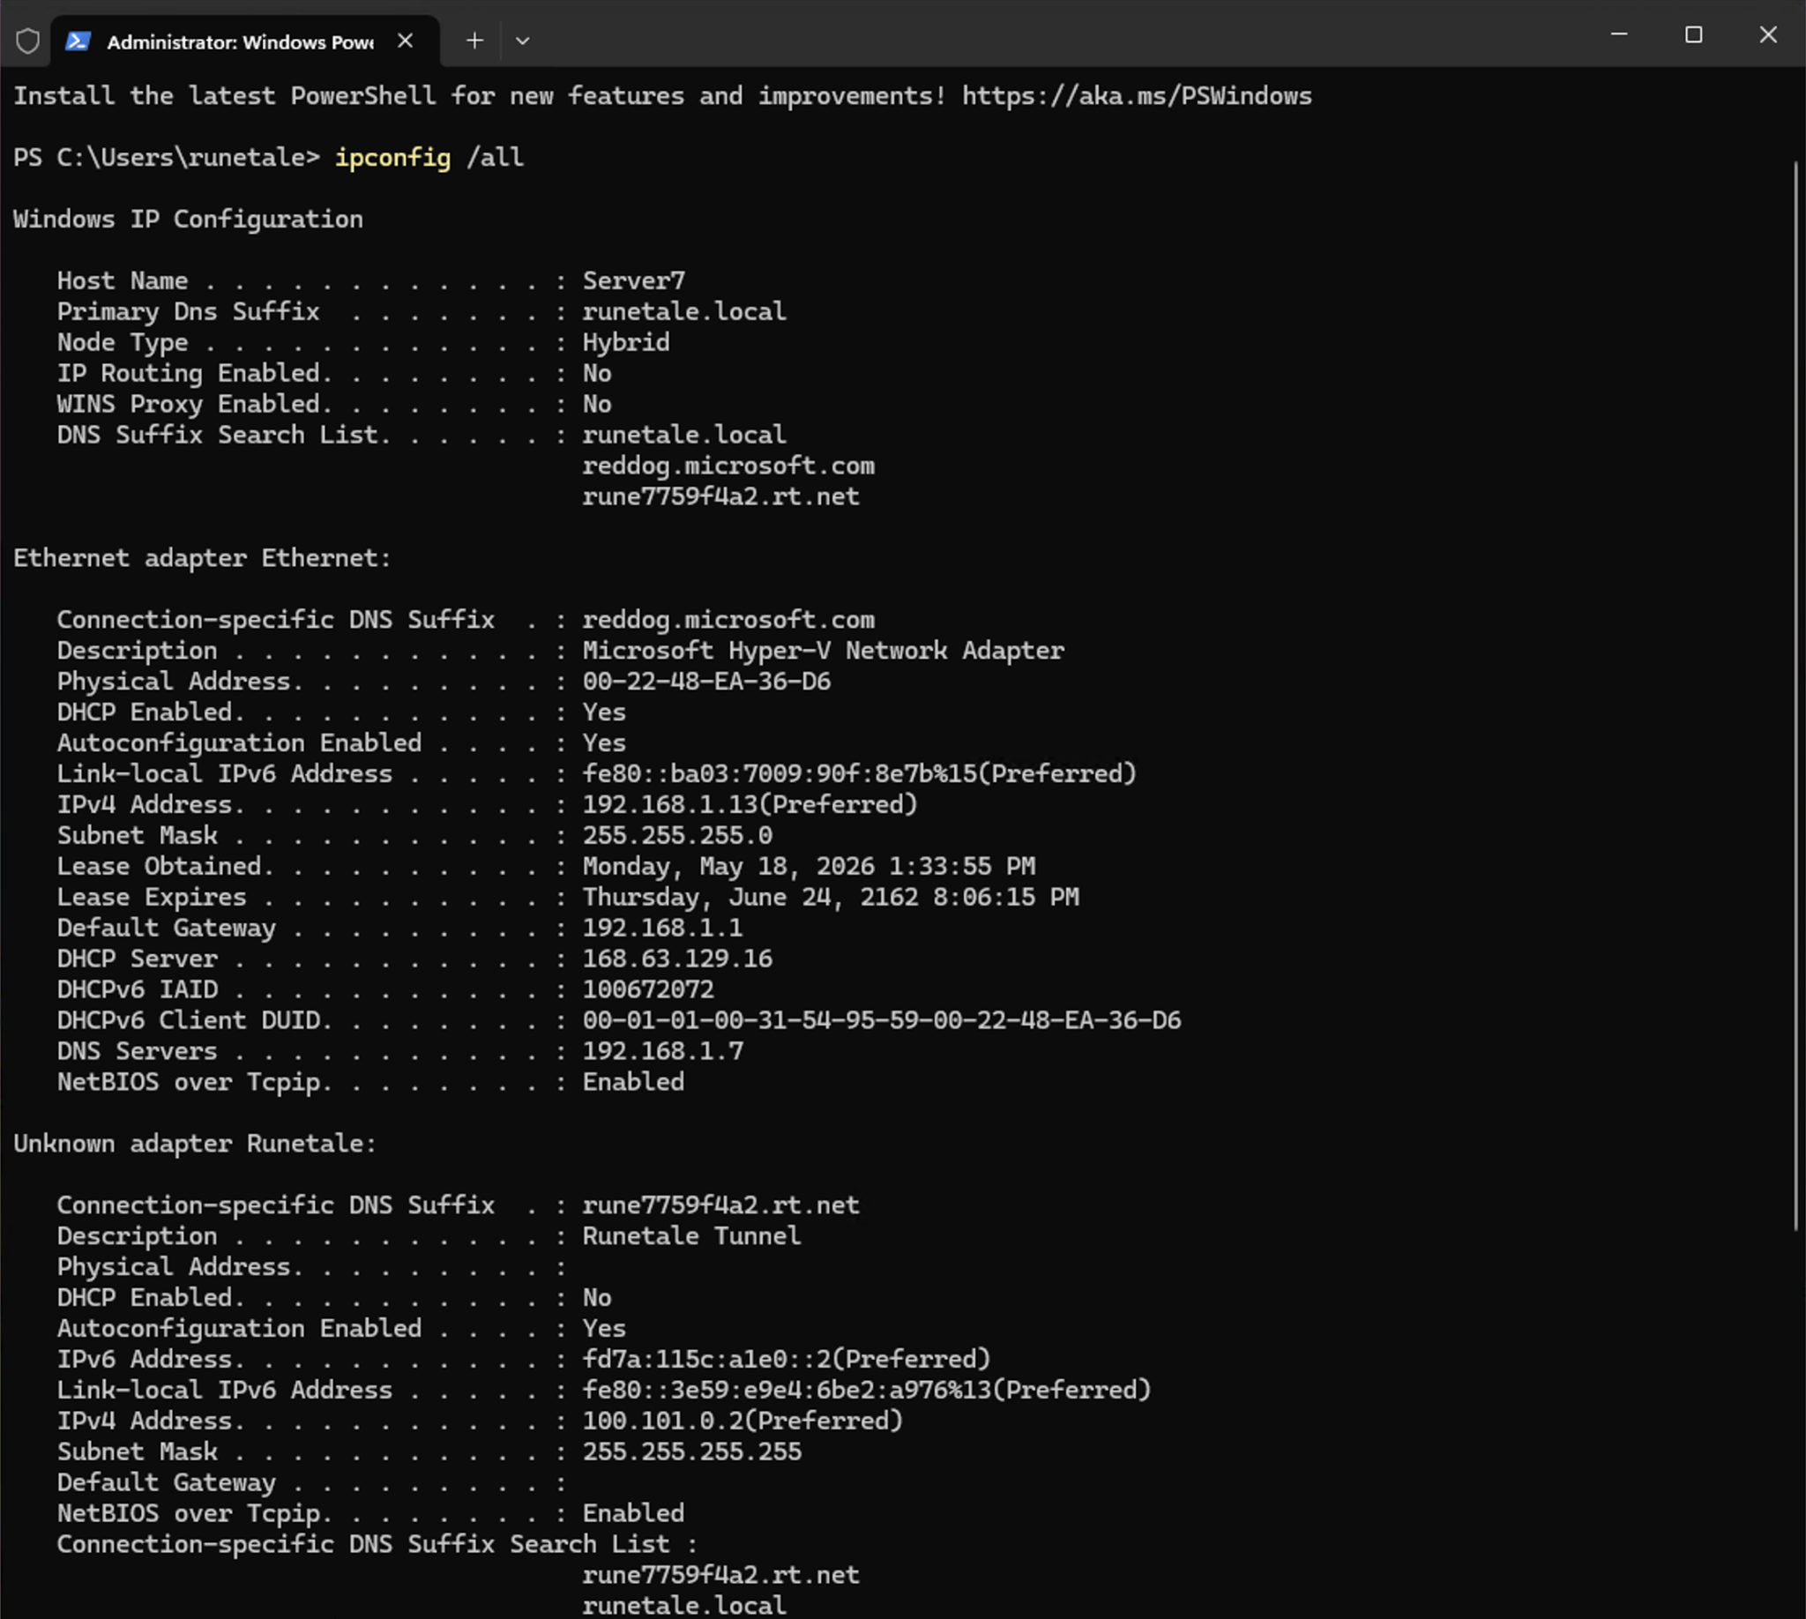
Task: Click the Unknown adapter Runetale heading
Action: [x=195, y=1144]
